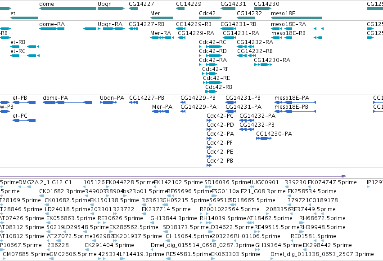Click the EK056863.5prime EST label
Viewport: 383px width, 261px height.
coord(71,218)
